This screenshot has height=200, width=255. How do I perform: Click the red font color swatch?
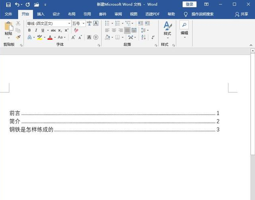point(50,37)
